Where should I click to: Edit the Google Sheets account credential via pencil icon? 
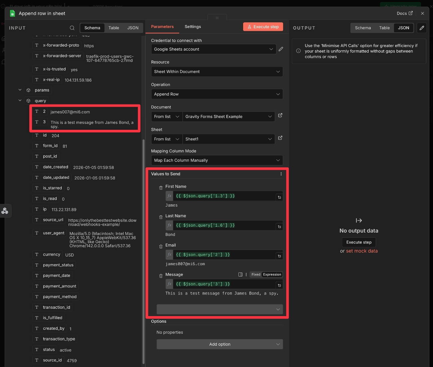[x=281, y=49]
